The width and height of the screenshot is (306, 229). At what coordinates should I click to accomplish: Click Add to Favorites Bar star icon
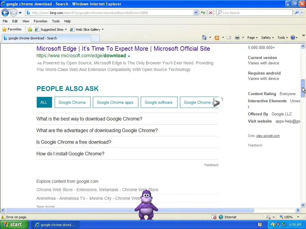[30, 30]
